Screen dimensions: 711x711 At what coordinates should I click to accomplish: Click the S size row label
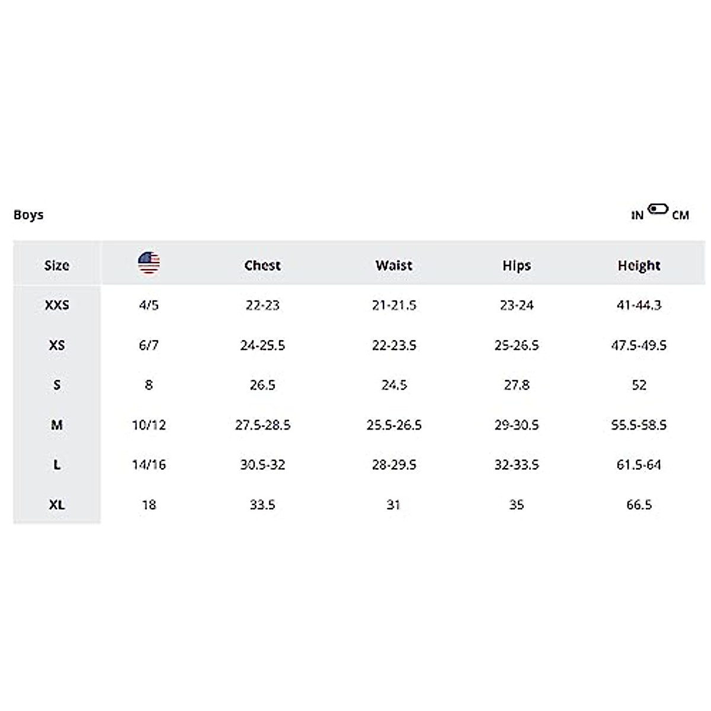click(57, 385)
